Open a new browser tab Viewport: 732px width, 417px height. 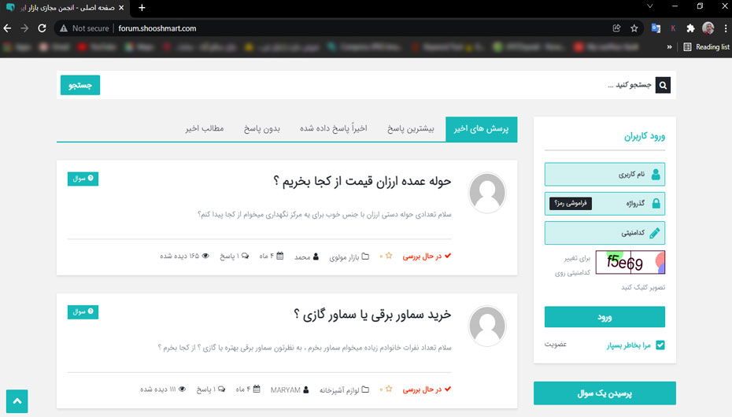(142, 7)
